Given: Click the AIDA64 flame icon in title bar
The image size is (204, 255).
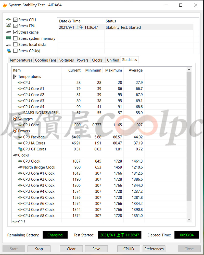Looking at the screenshot, I should [5, 5].
